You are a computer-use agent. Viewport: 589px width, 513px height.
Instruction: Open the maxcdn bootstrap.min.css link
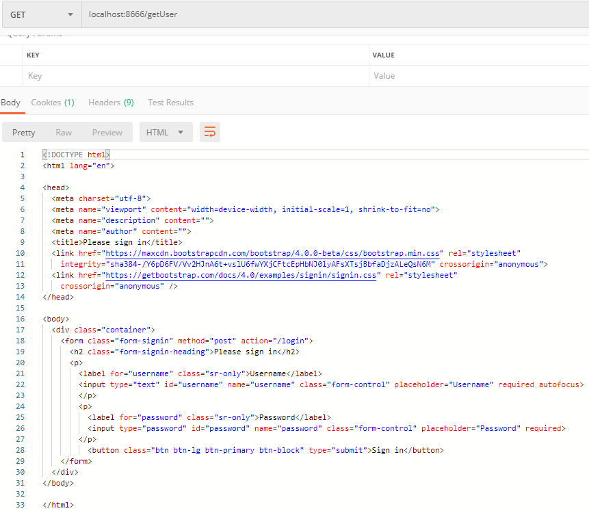click(x=273, y=253)
